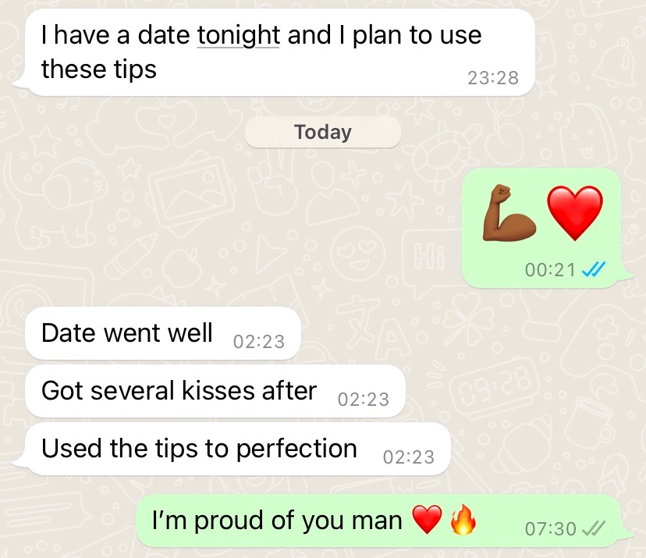Tap the 23:28 timestamp
This screenshot has height=558, width=646.
[493, 78]
